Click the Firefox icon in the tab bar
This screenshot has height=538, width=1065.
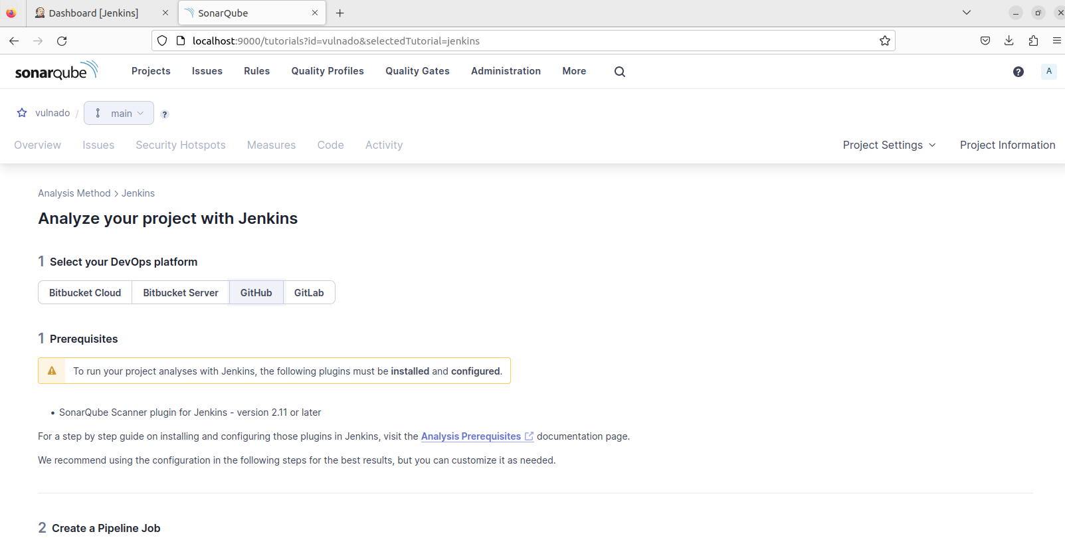pyautogui.click(x=11, y=13)
